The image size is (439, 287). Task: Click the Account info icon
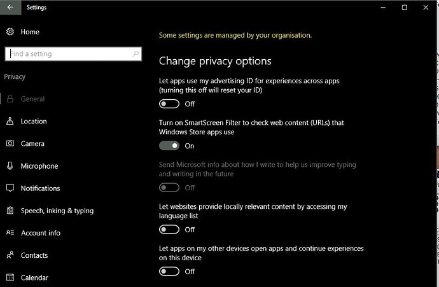pyautogui.click(x=10, y=233)
